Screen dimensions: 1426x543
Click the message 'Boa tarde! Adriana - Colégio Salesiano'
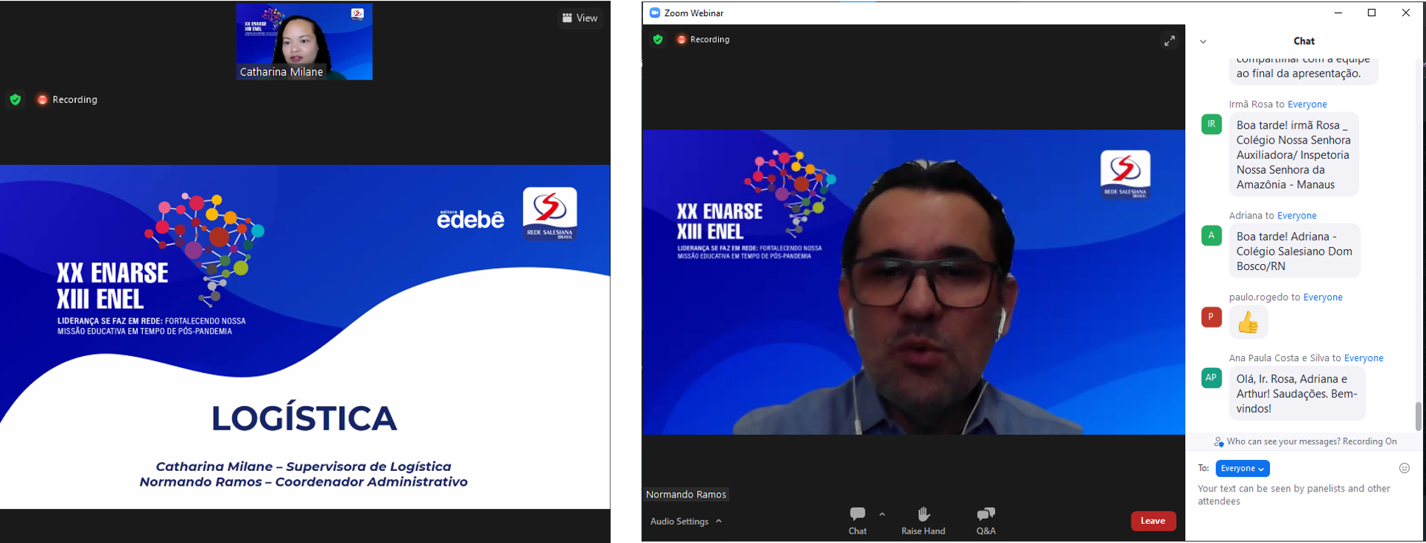click(x=1294, y=251)
